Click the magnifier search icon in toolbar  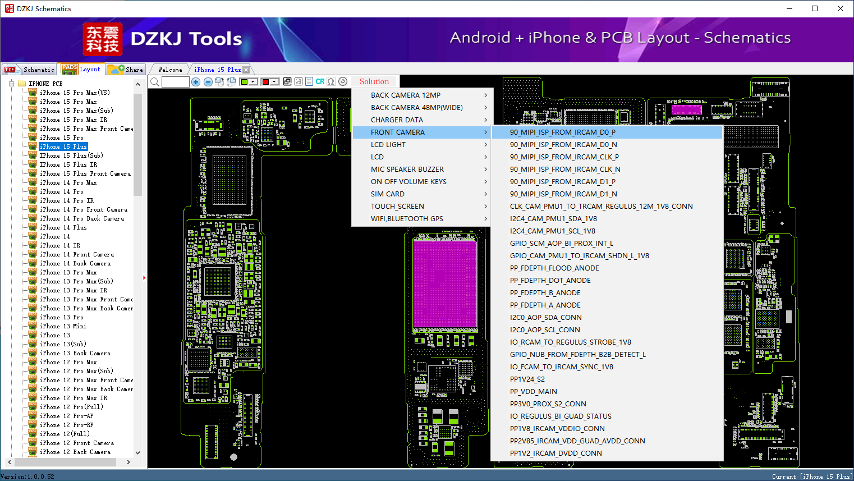154,82
